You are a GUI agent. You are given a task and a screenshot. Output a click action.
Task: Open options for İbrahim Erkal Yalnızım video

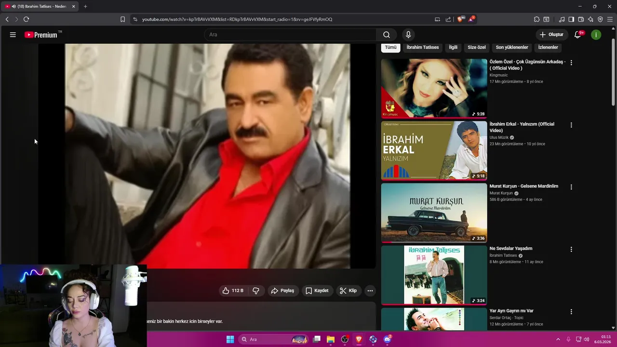[571, 125]
